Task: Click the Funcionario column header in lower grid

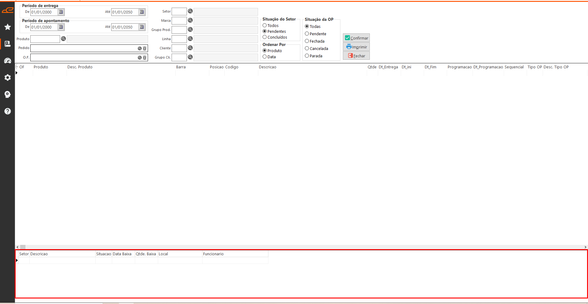Action: tap(213, 254)
